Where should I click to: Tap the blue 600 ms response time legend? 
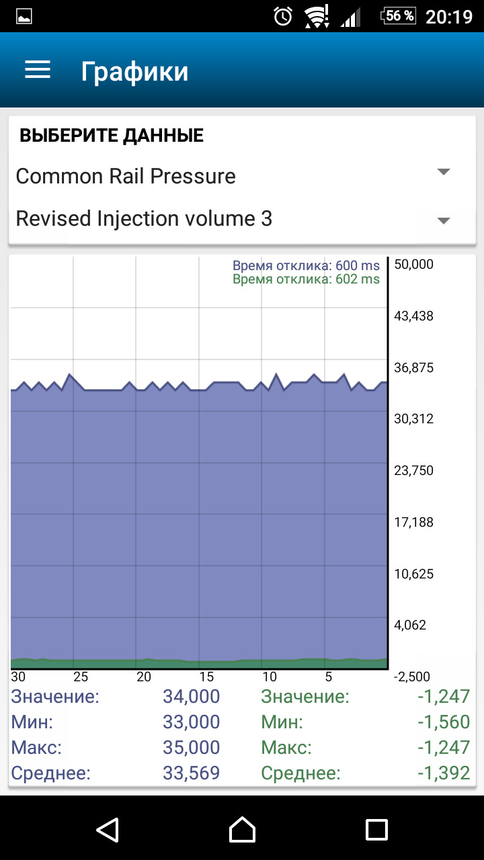306,266
